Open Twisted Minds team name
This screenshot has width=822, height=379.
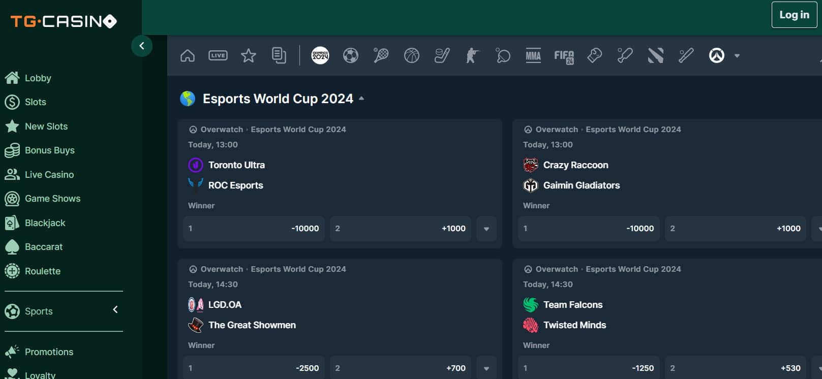point(574,325)
